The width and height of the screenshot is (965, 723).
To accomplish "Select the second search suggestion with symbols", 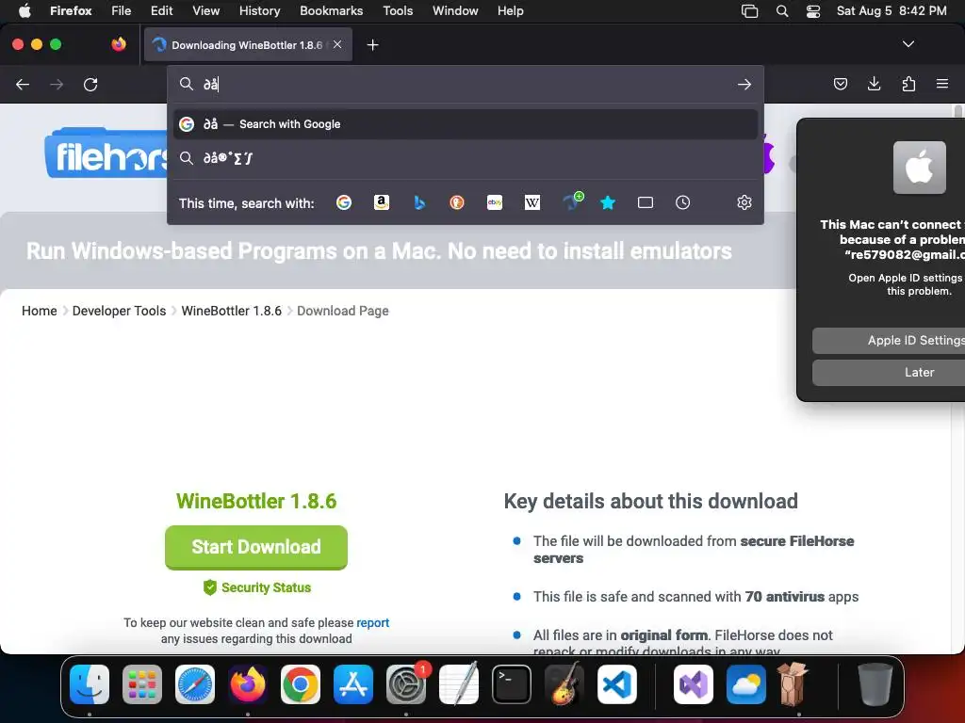I will pyautogui.click(x=466, y=158).
